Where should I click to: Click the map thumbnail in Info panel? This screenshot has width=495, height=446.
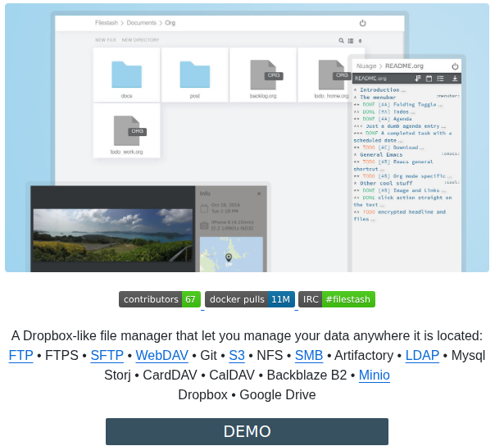pos(231,254)
